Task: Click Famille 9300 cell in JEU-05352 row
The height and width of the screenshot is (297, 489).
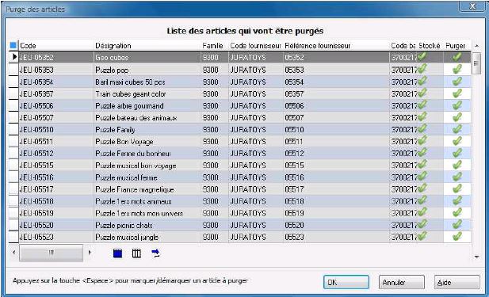Action: [215, 57]
